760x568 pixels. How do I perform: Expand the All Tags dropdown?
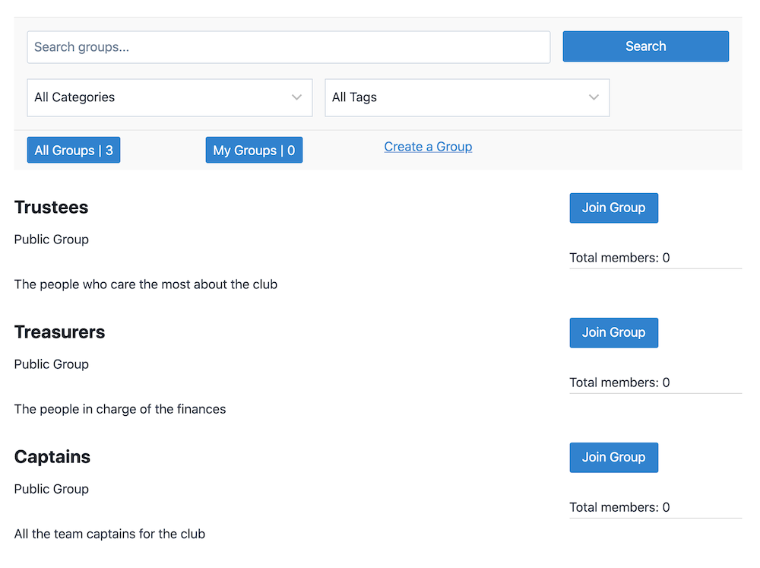(x=467, y=97)
